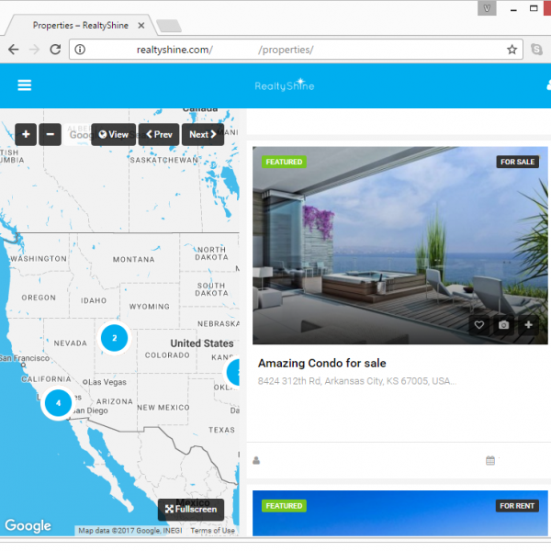Click the San Francisco label on the map

pyautogui.click(x=25, y=358)
